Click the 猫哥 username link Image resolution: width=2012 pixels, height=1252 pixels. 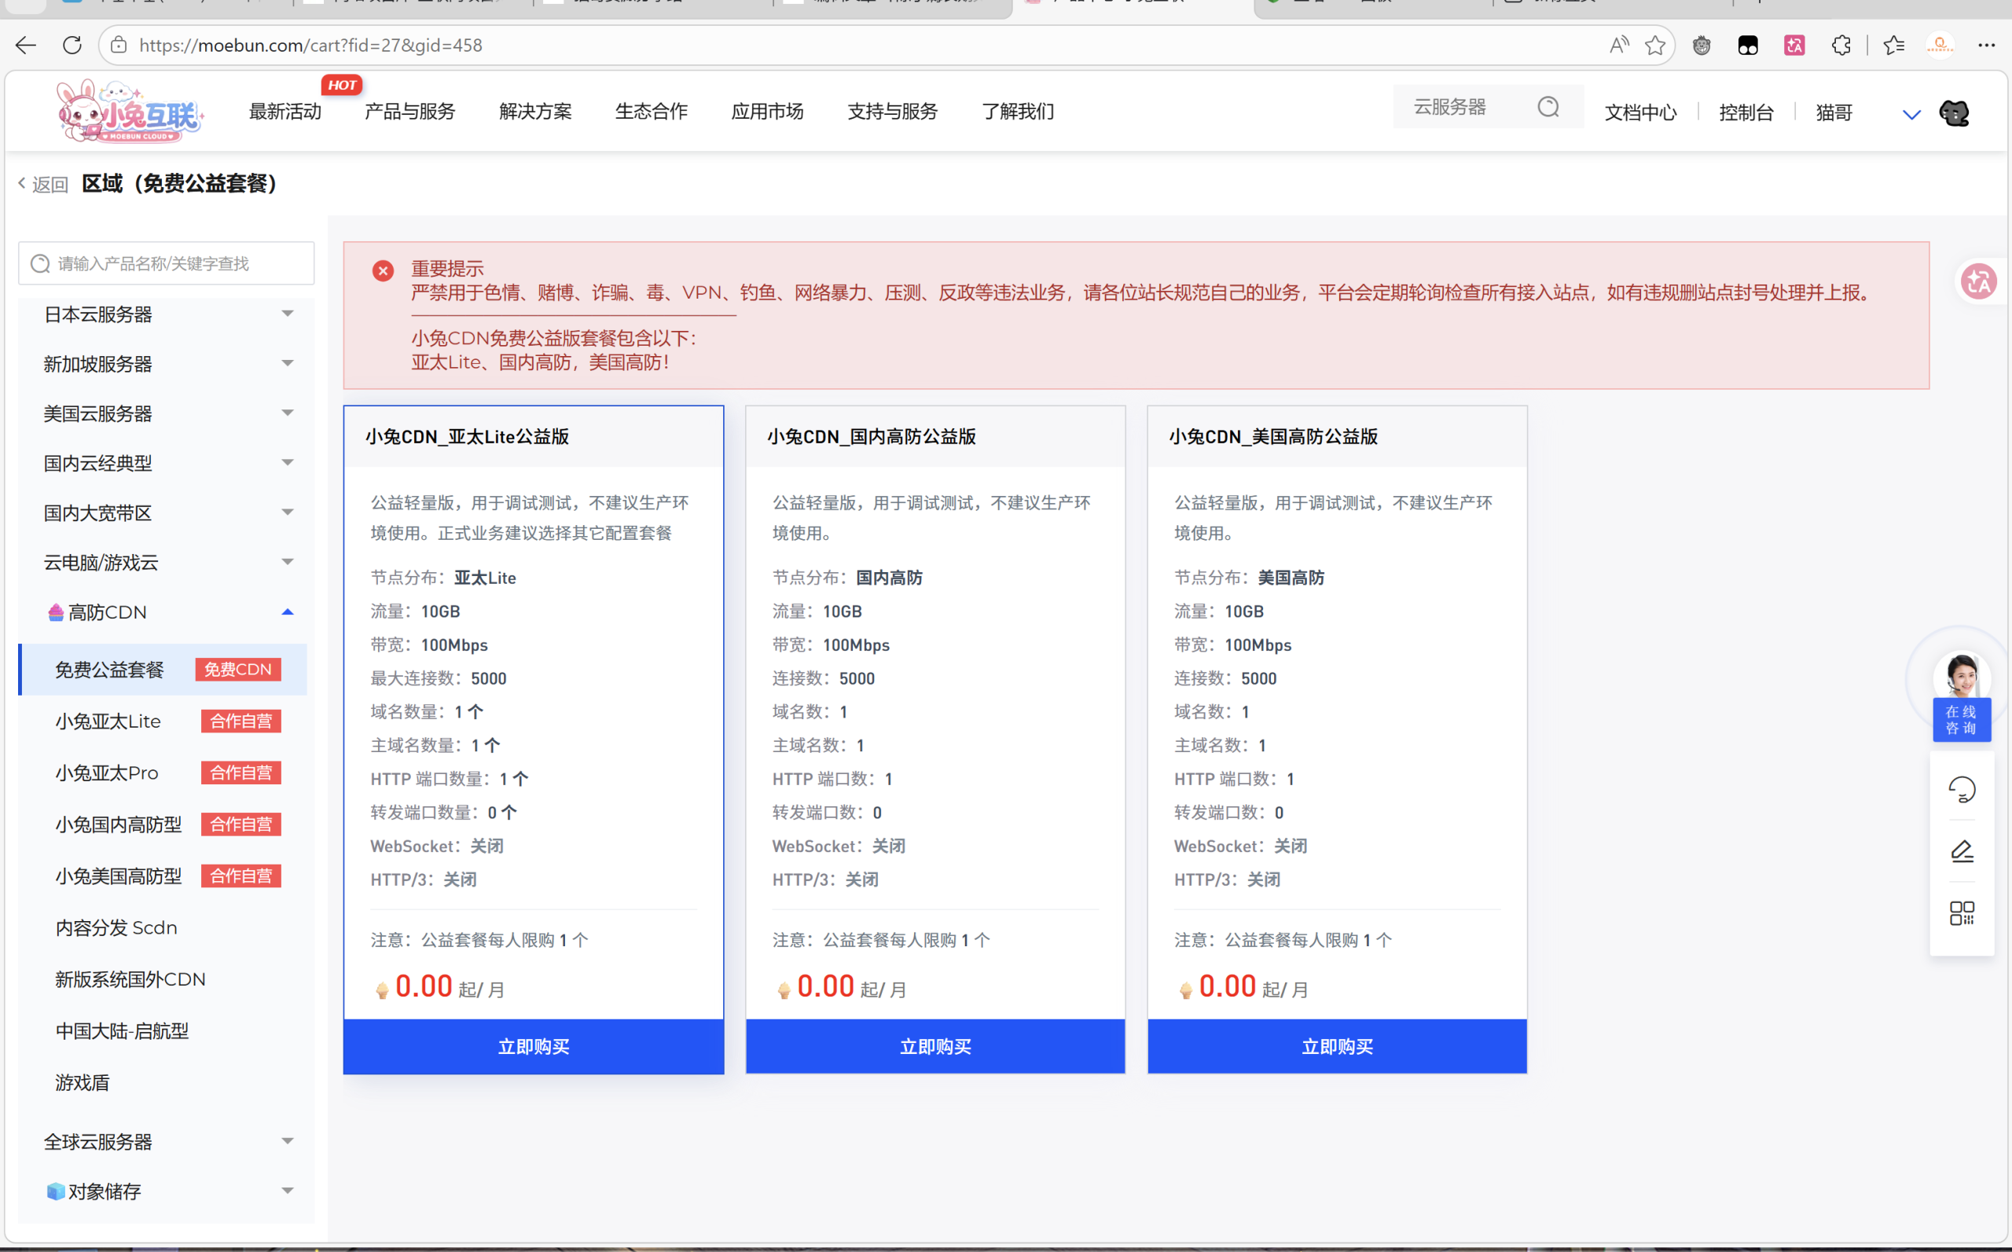click(1833, 112)
